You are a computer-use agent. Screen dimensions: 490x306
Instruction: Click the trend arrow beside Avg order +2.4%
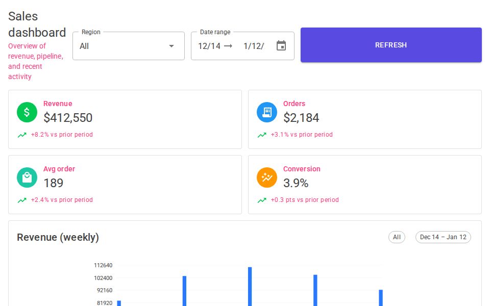[x=22, y=200]
